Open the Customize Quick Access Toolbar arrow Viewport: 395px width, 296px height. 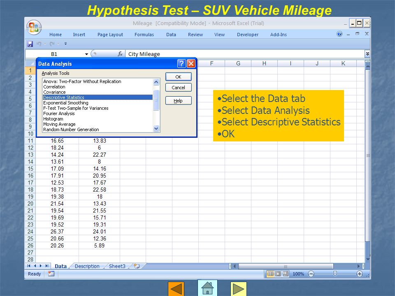65,44
